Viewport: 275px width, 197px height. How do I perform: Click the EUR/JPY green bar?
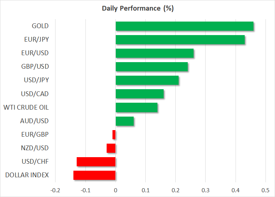point(180,40)
